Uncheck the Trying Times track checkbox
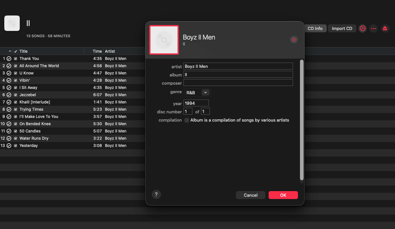This screenshot has height=229, width=395. (x=16, y=109)
